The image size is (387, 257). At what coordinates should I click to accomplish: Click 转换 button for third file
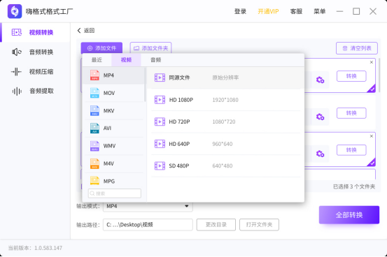[351, 150]
